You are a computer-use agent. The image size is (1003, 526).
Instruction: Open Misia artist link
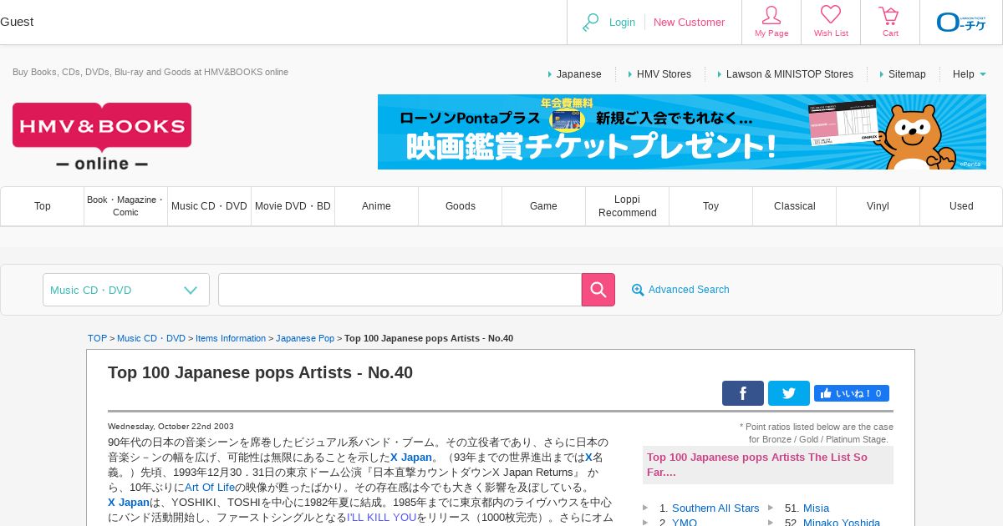click(x=816, y=508)
